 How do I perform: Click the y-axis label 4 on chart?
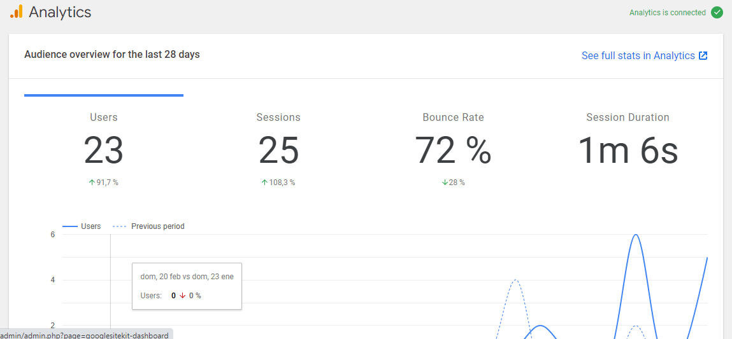(x=53, y=280)
